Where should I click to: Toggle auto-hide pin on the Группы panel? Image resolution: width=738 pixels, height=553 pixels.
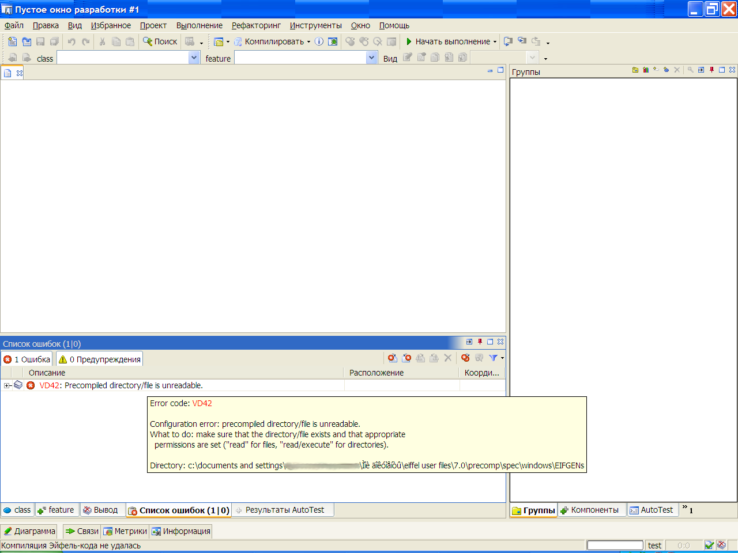pyautogui.click(x=711, y=69)
